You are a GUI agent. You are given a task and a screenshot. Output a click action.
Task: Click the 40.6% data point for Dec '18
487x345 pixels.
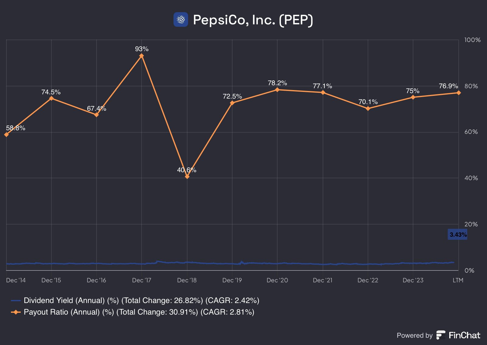coord(187,176)
